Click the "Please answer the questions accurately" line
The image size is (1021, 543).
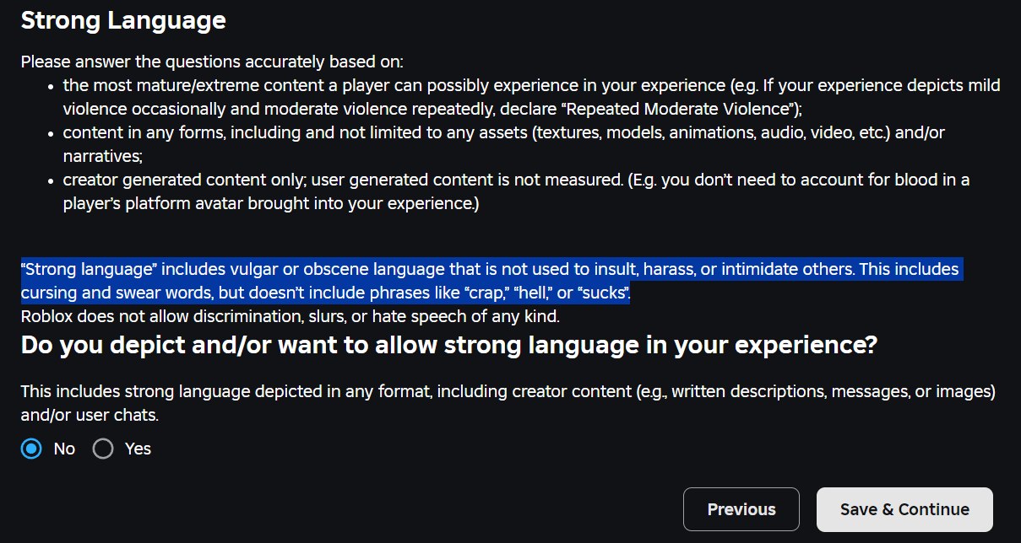pyautogui.click(x=212, y=62)
